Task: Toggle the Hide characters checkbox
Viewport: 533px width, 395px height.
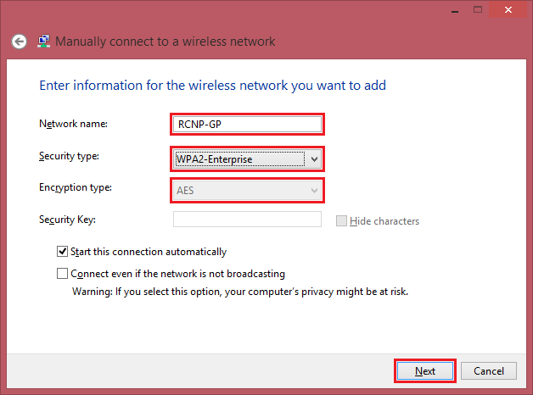Action: 341,221
